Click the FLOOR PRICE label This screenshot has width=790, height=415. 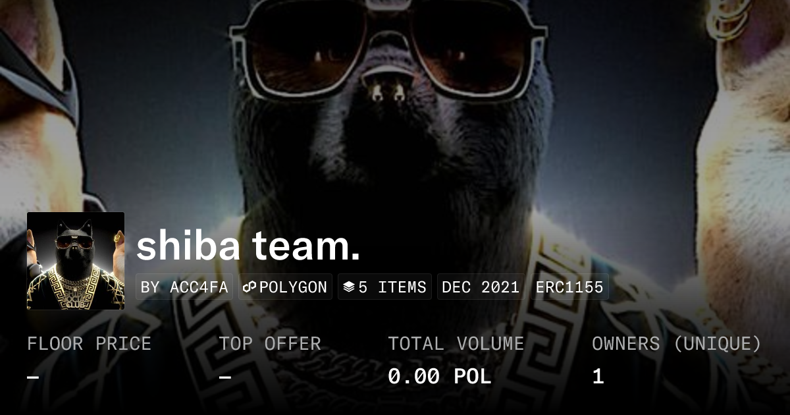(89, 343)
